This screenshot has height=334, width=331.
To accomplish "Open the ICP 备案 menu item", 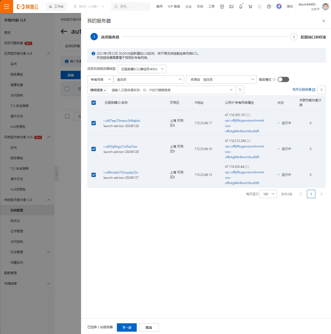I will [174, 7].
